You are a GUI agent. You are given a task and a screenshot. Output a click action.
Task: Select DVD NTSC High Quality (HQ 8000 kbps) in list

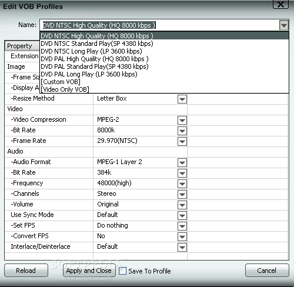[x=164, y=36]
